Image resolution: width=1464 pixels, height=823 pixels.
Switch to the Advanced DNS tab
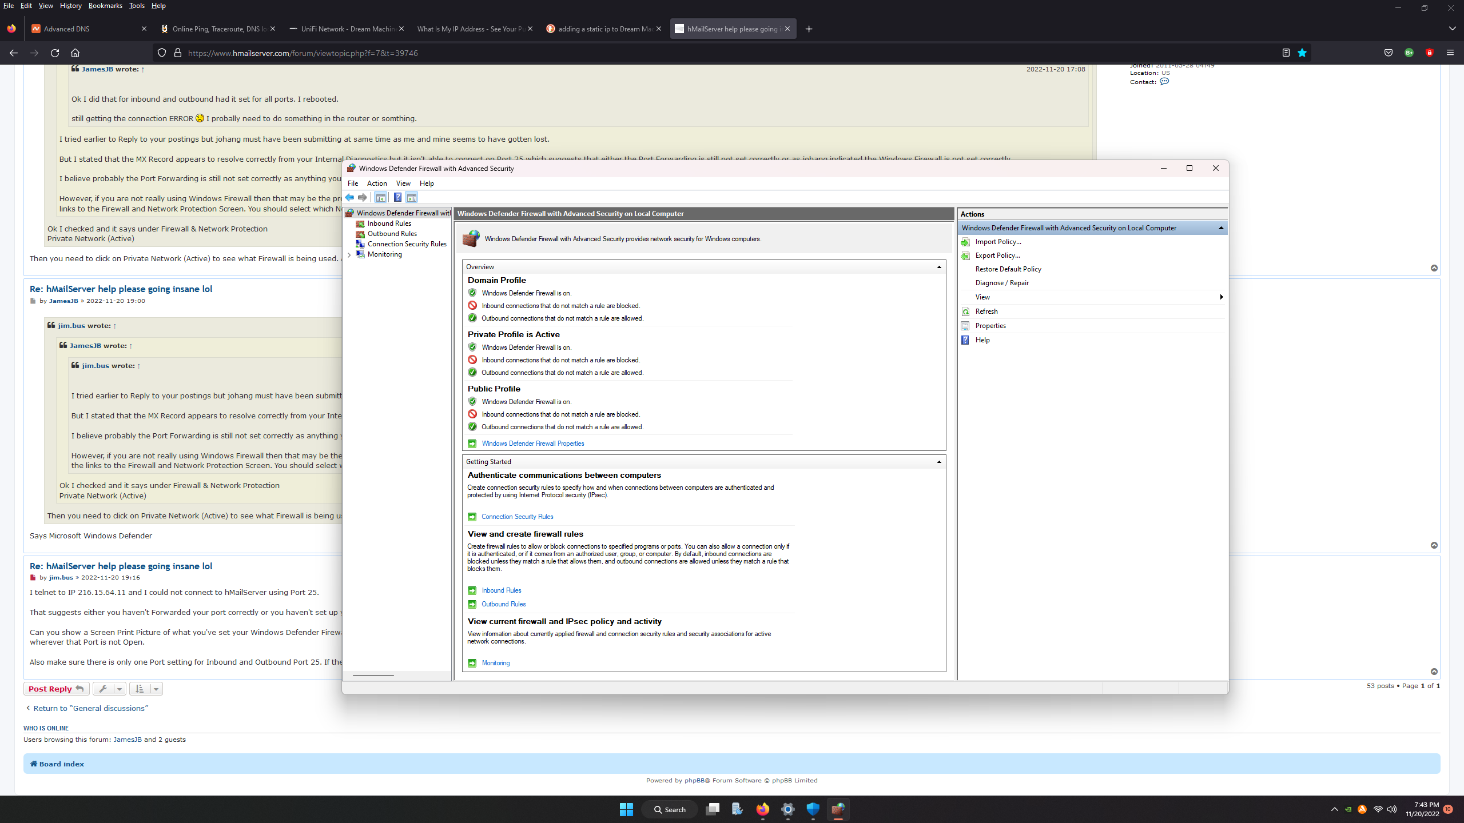coord(89,29)
